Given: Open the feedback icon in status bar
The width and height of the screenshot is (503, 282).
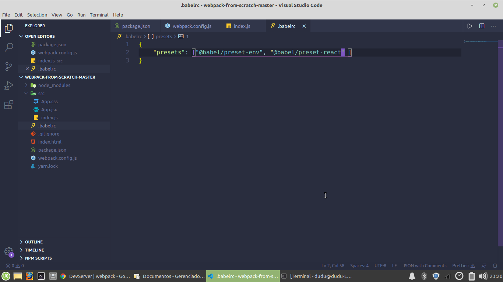Looking at the screenshot, I should (x=484, y=266).
